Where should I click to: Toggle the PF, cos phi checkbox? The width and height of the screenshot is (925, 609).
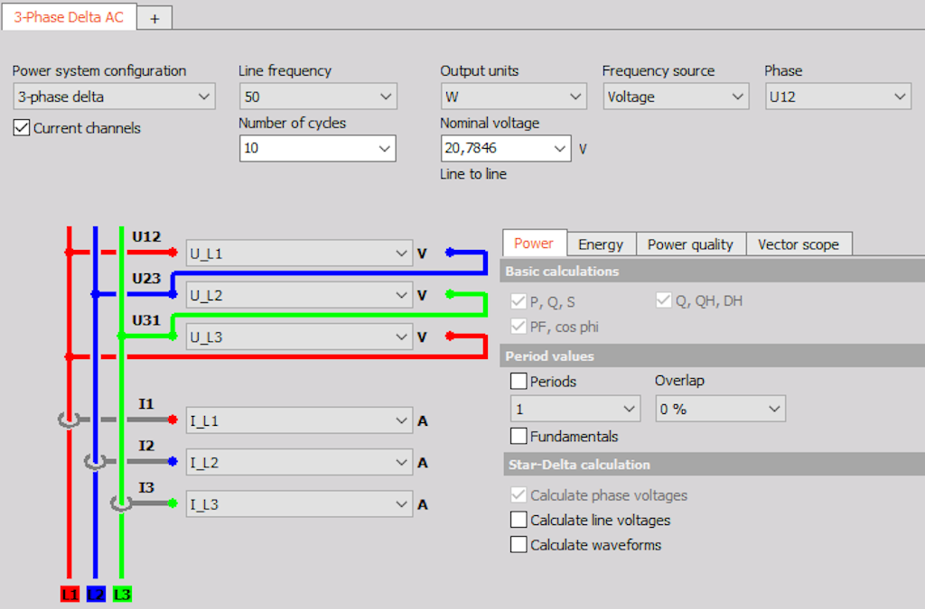pos(519,327)
